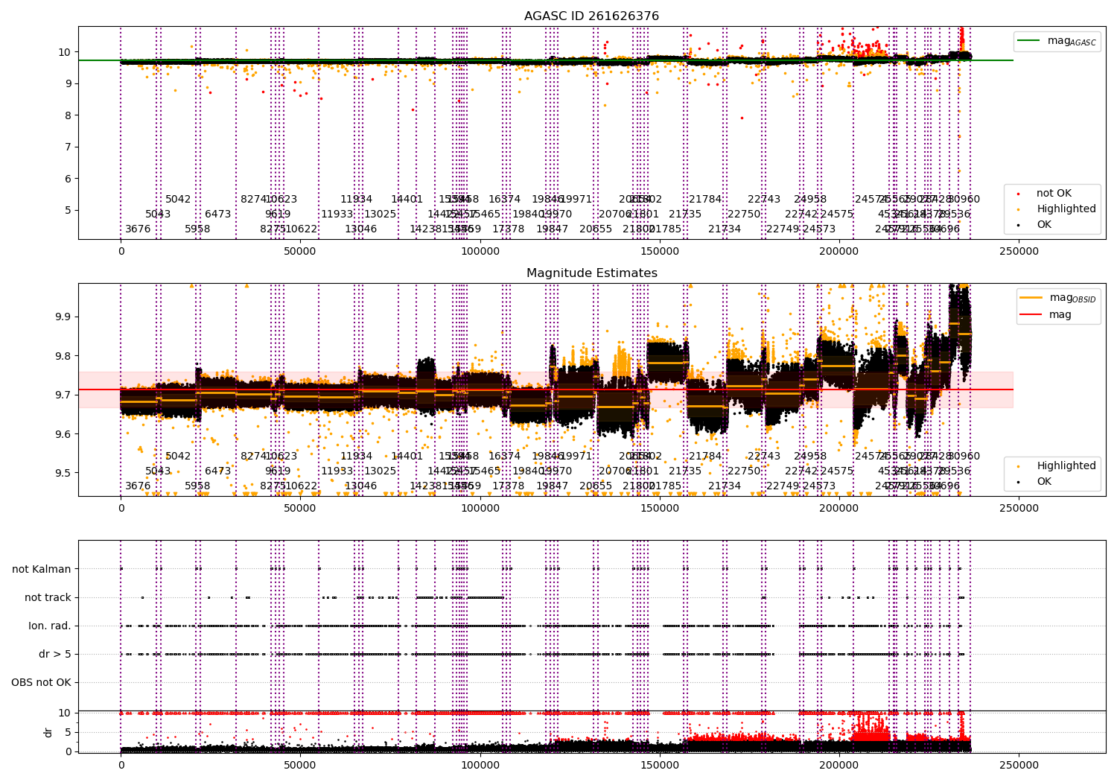Image resolution: width=1117 pixels, height=782 pixels.
Task: Click x-tick '250000' under the bottom panel
Action: (x=1018, y=766)
